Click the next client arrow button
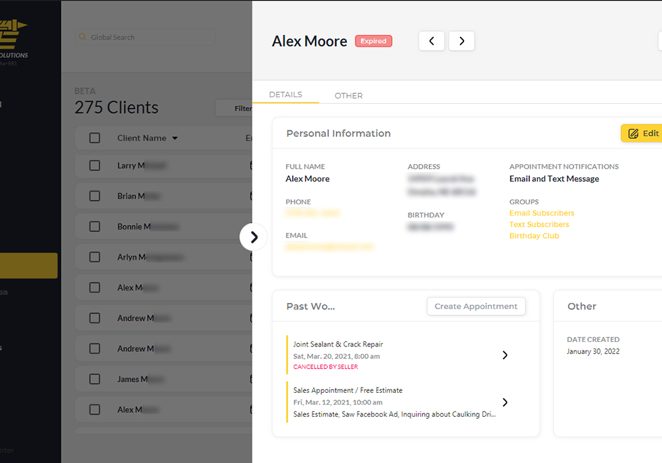This screenshot has width=662, height=463. point(461,41)
